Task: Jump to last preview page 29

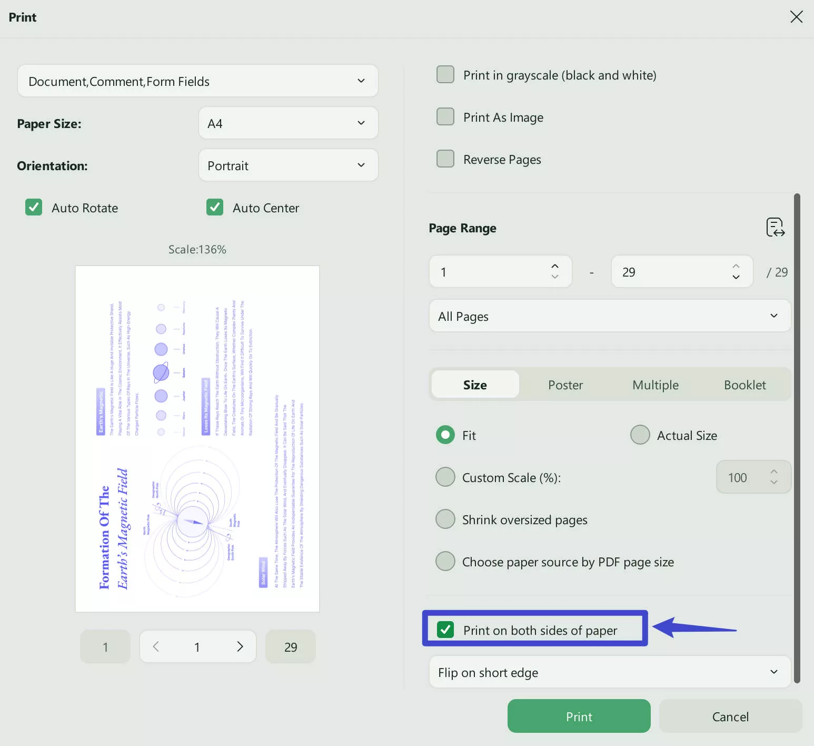Action: point(290,646)
